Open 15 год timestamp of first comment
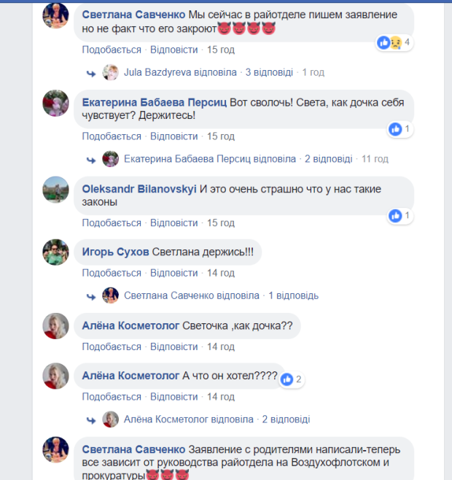This screenshot has width=452, height=480. click(x=221, y=50)
